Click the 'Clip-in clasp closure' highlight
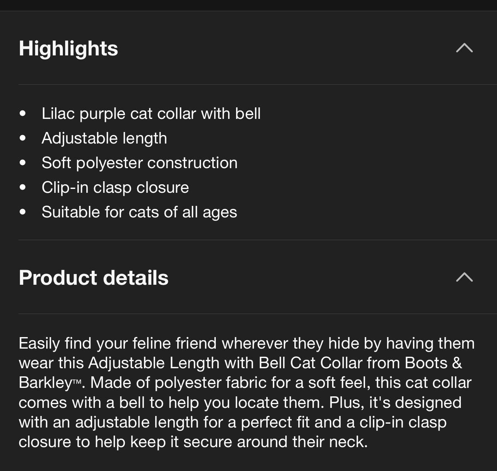 tap(115, 187)
